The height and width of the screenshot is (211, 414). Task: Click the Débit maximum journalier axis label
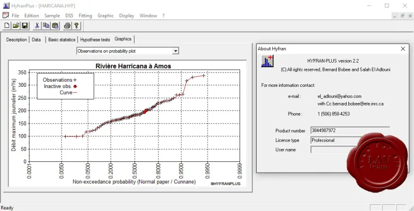click(x=13, y=114)
